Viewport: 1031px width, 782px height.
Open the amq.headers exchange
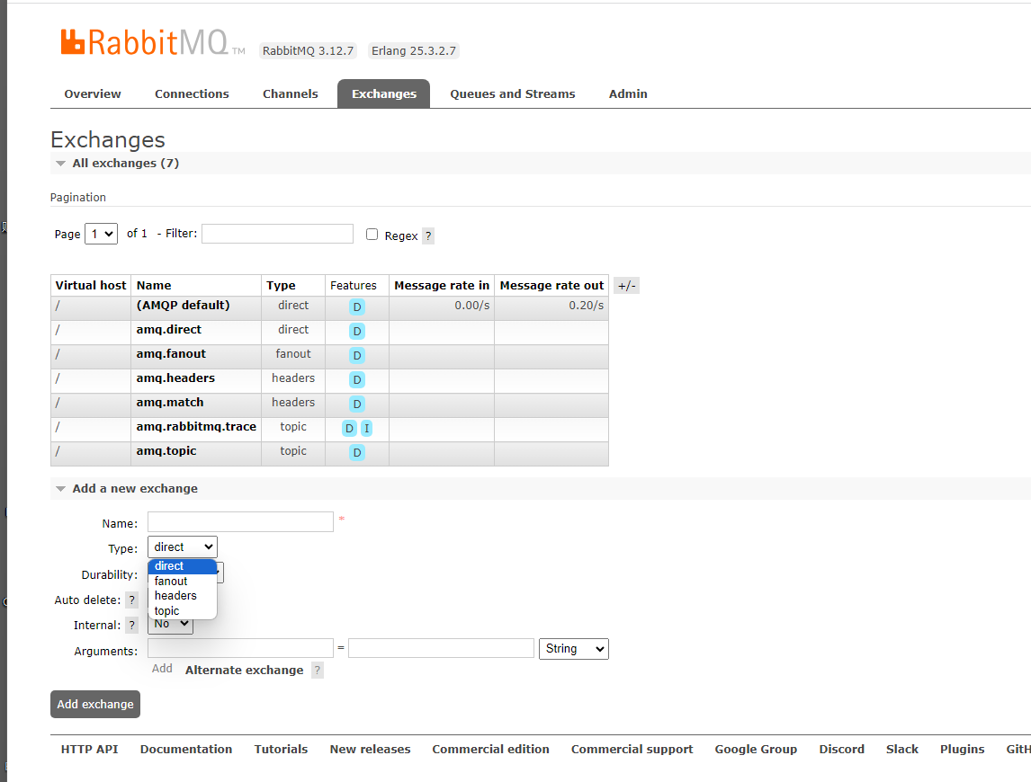pos(175,378)
